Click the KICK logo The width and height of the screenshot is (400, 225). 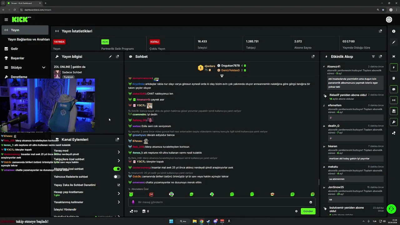pyautogui.click(x=21, y=19)
